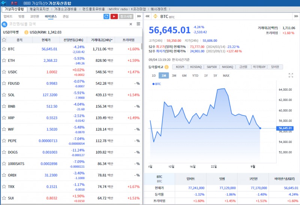Image resolution: width=300 pixels, height=205 pixels.
Task: Collapse the left coin list panel chevron
Action: coord(139,17)
